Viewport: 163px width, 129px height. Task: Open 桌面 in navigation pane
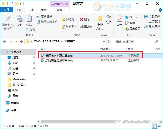(15, 58)
